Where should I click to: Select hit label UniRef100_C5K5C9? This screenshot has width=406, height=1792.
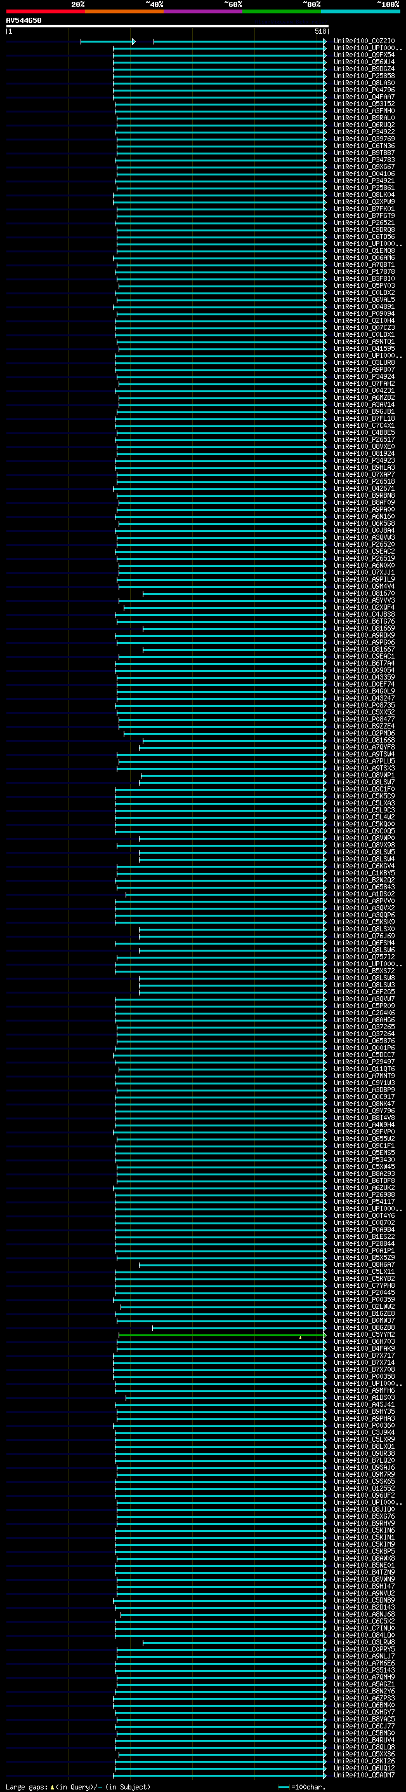pos(364,797)
